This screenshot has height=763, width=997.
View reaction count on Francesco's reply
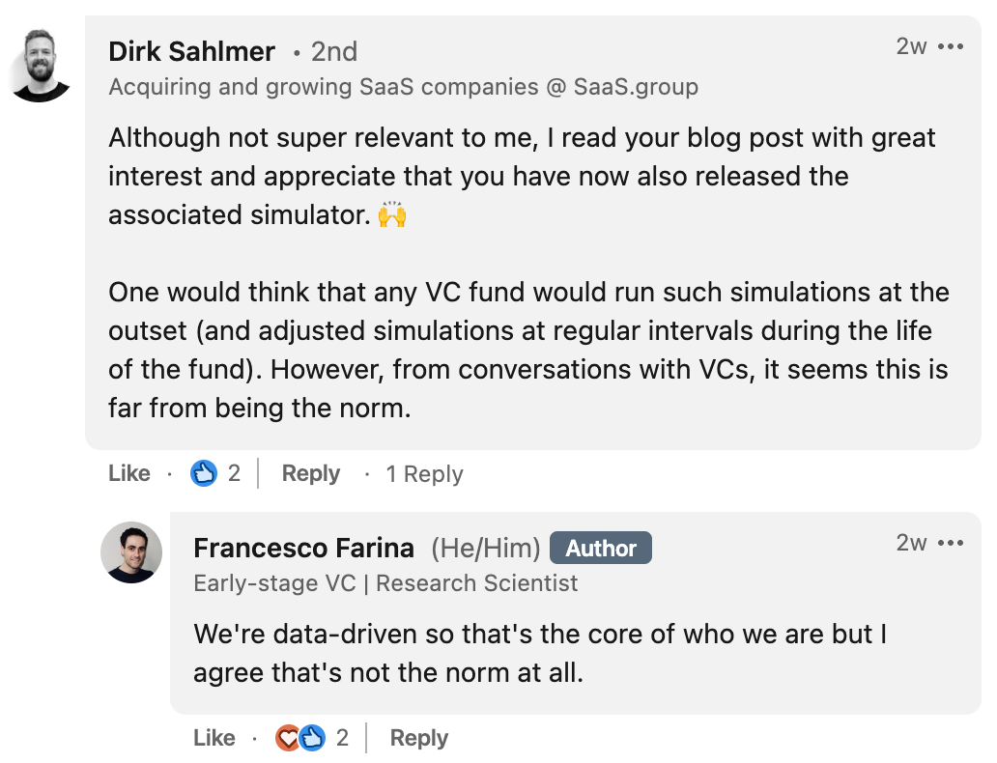pos(342,738)
